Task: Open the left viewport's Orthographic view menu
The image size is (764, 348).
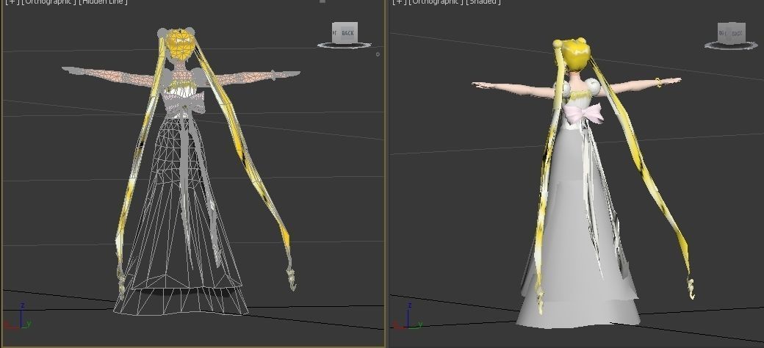Action: click(x=48, y=2)
